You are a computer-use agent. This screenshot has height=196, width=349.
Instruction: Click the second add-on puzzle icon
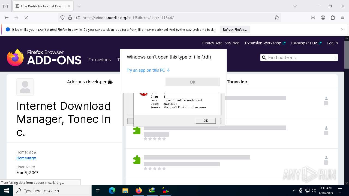[137, 160]
